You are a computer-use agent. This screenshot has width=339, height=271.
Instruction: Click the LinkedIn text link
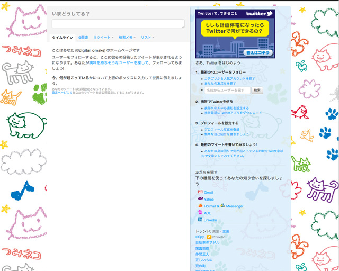(210, 220)
